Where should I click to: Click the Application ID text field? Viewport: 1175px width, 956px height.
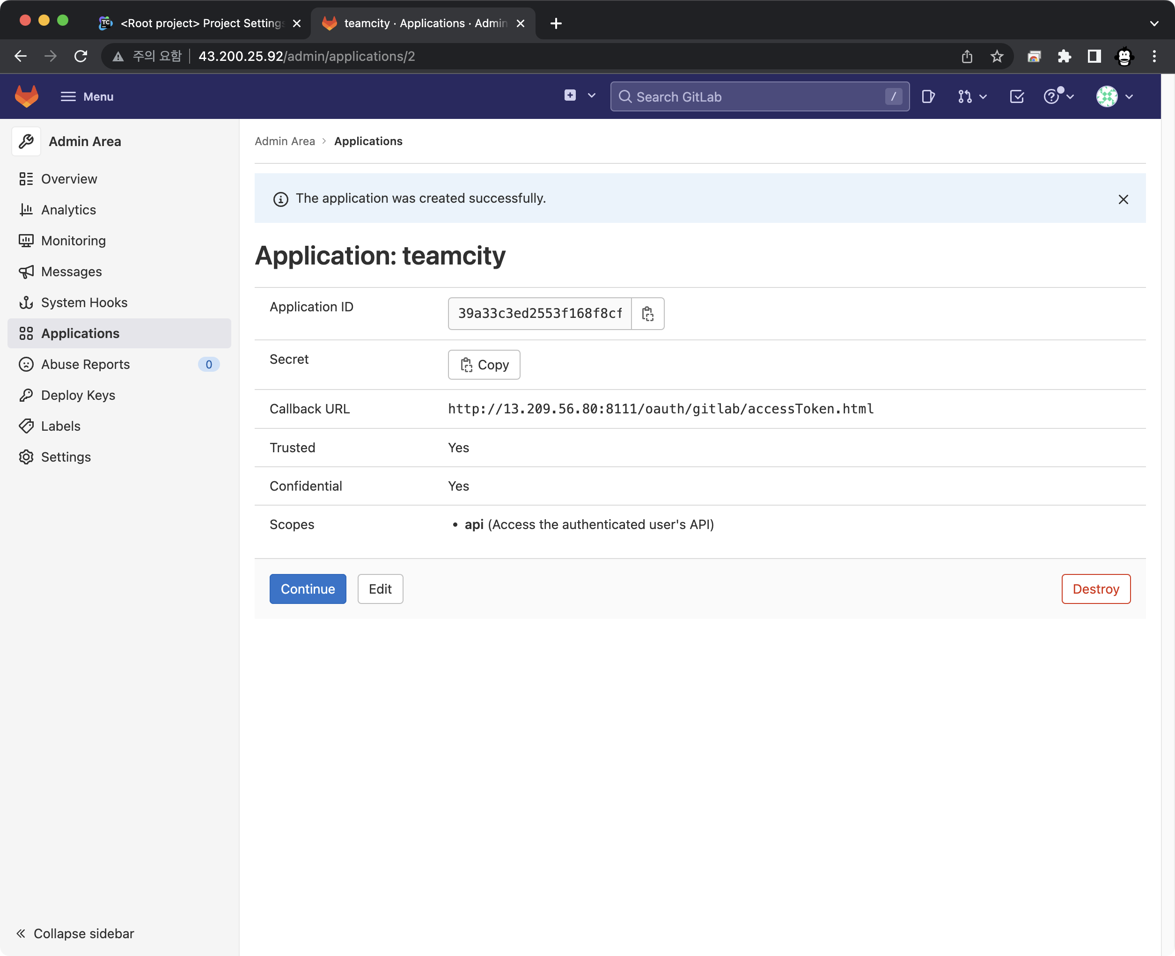pyautogui.click(x=540, y=313)
